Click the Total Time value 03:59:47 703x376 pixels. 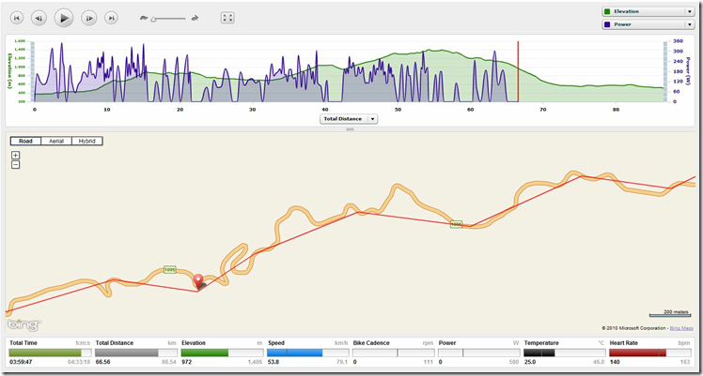pyautogui.click(x=21, y=362)
